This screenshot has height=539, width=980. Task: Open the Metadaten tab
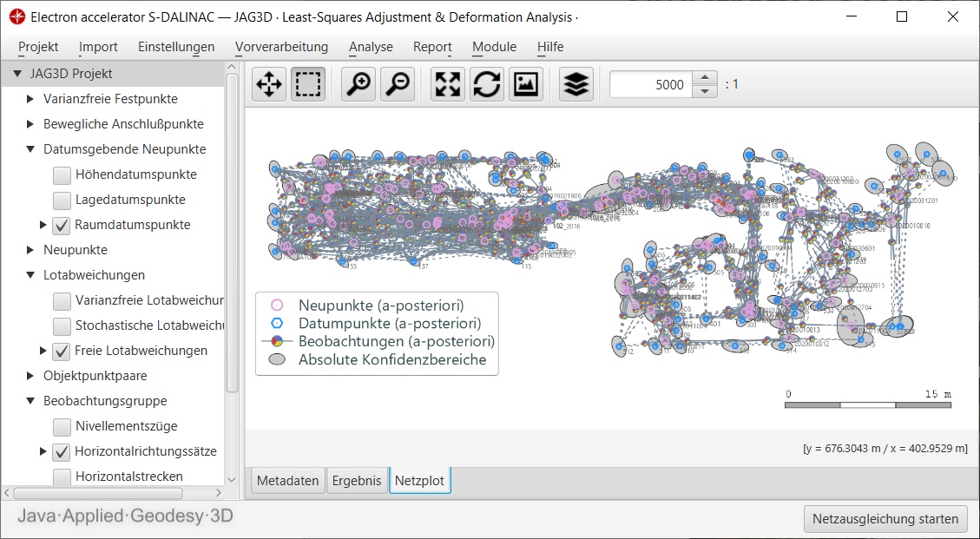pyautogui.click(x=288, y=481)
